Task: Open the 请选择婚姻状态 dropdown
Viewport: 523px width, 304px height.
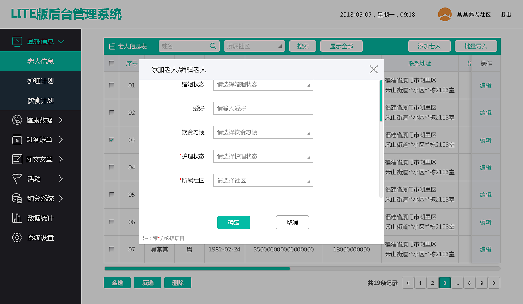Action: click(x=263, y=84)
